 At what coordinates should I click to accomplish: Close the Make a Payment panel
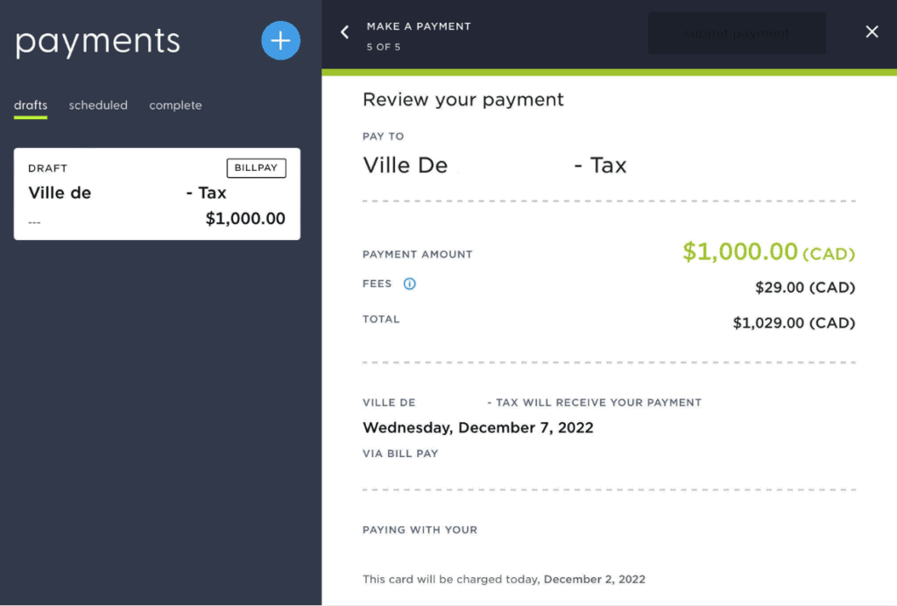point(872,32)
